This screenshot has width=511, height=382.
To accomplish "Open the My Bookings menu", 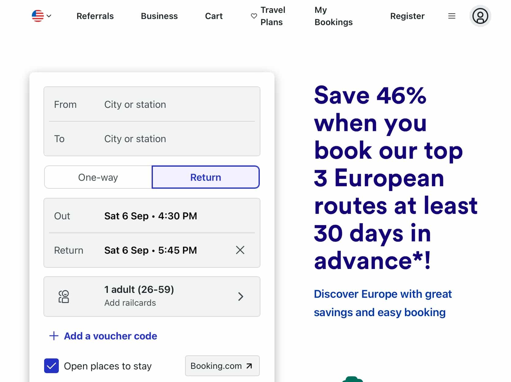I will click(333, 16).
